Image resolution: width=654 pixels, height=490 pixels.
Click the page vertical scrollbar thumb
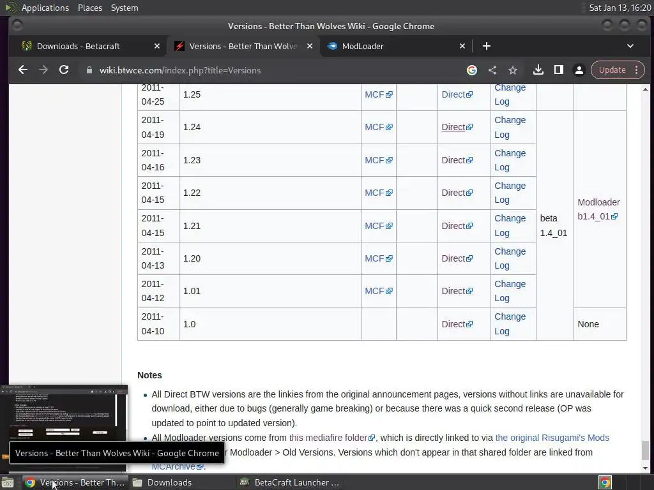pos(645,449)
